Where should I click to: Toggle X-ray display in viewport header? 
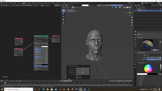[x=124, y=7]
